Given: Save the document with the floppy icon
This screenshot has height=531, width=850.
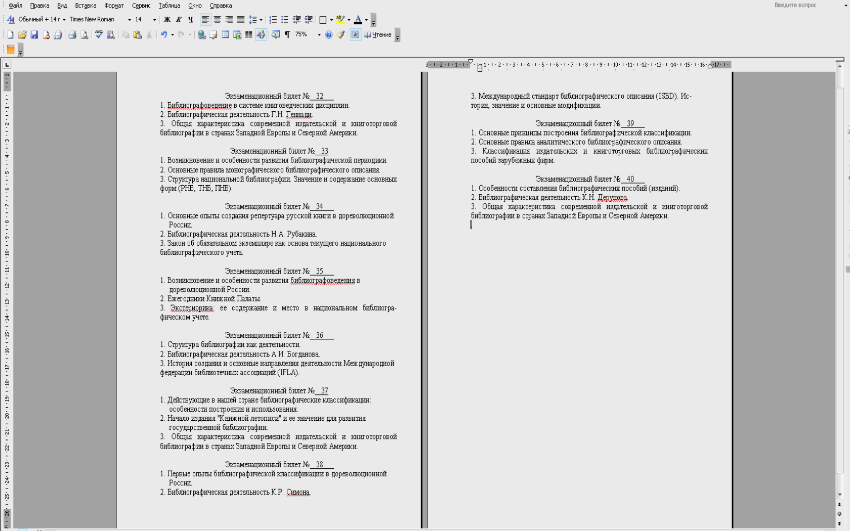Looking at the screenshot, I should [x=34, y=35].
